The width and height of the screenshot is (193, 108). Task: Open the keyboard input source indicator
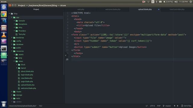(x=153, y=2)
